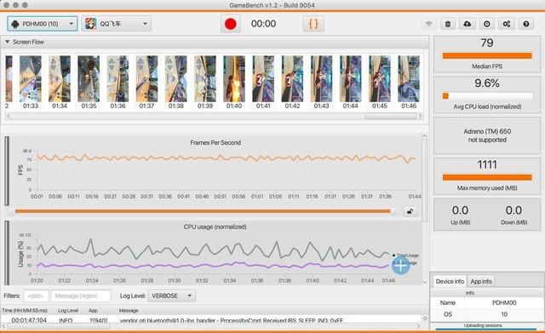Select the 01:40 screen flow thumbnail
This screenshot has height=333, width=545.
coord(234,83)
